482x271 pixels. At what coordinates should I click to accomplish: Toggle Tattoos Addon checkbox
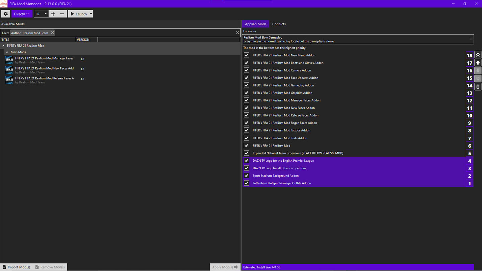247,130
